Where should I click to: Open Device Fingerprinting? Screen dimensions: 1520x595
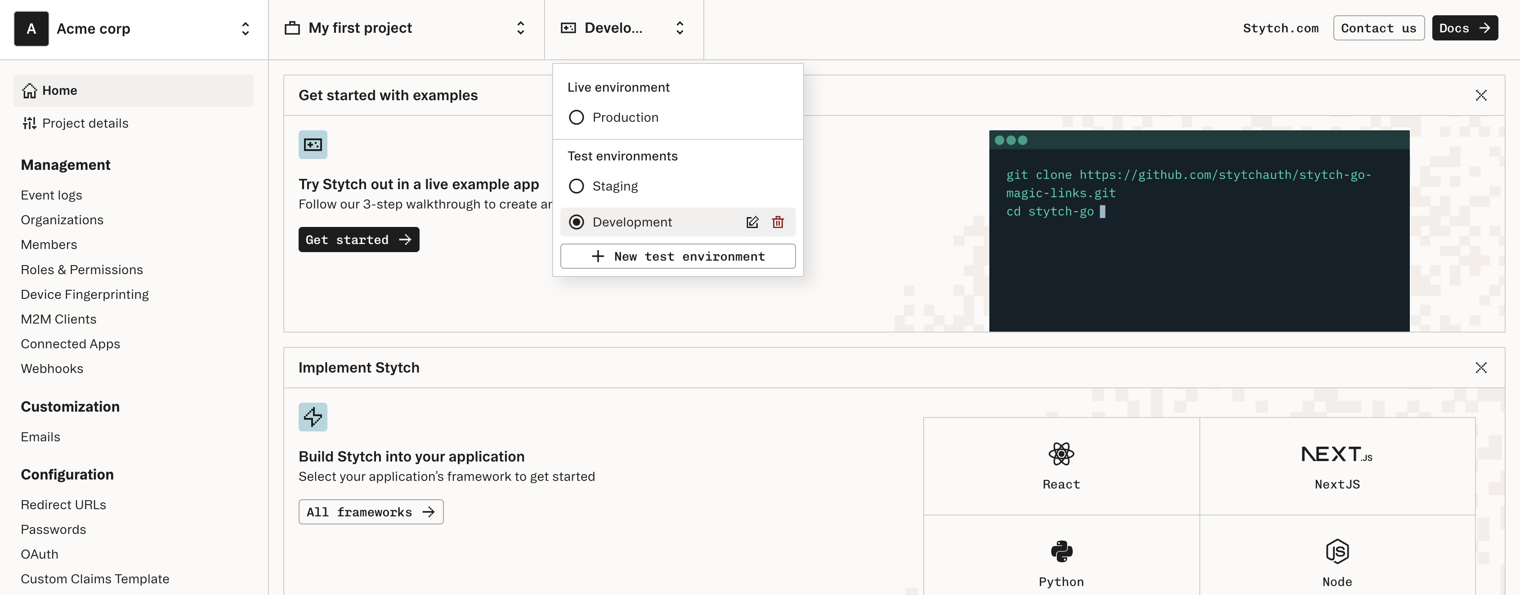(x=85, y=294)
